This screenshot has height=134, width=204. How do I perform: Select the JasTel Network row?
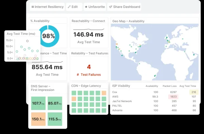pyautogui.click(x=155, y=101)
